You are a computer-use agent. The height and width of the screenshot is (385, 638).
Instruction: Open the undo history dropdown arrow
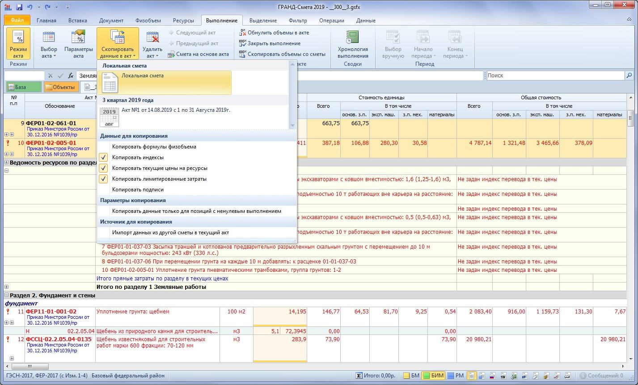[39, 7]
